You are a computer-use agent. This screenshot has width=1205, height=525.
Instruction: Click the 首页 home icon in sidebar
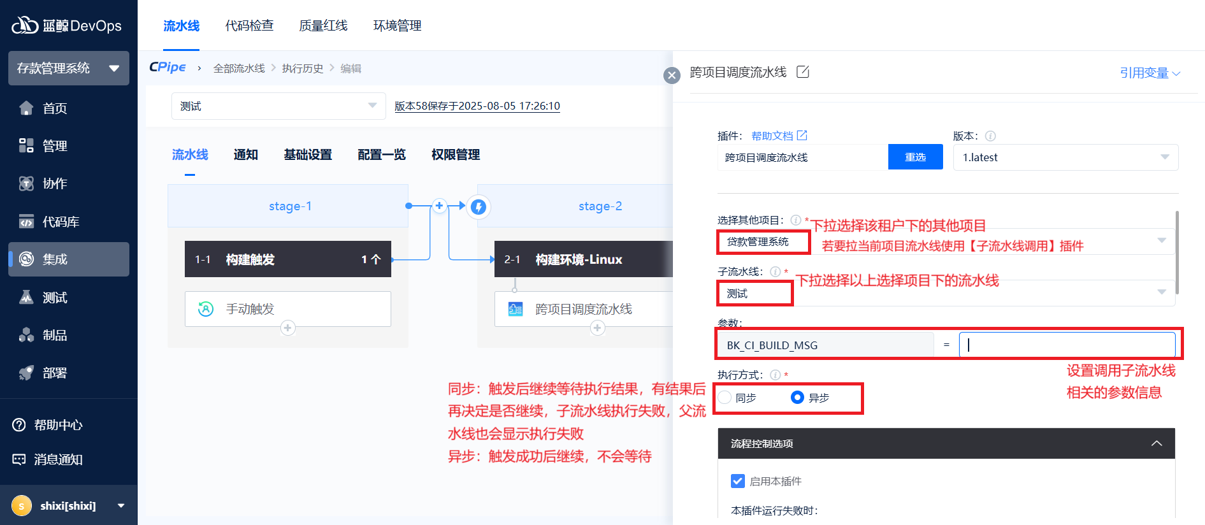tap(26, 108)
